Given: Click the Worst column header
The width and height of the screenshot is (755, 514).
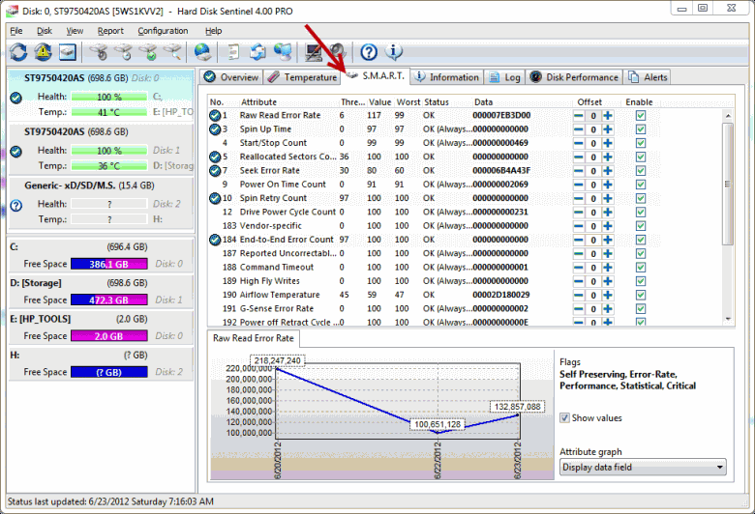Looking at the screenshot, I should pyautogui.click(x=408, y=102).
